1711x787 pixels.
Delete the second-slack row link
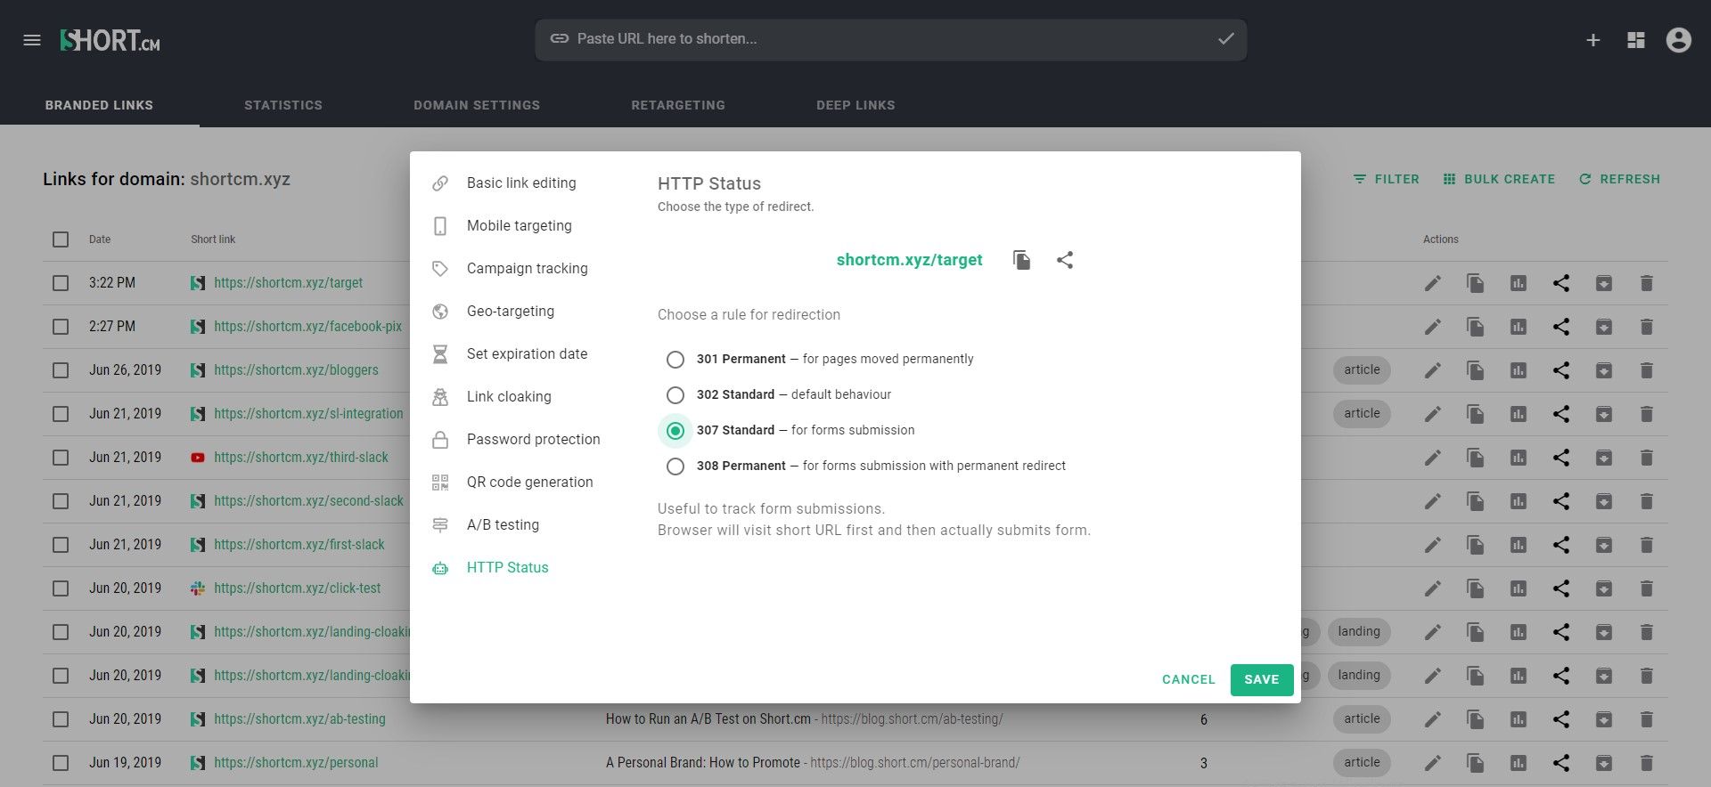(x=1647, y=501)
